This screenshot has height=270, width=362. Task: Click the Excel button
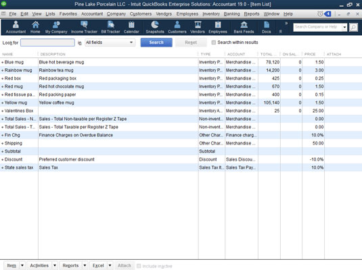pos(98,265)
